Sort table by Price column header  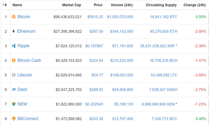(x=98, y=5)
